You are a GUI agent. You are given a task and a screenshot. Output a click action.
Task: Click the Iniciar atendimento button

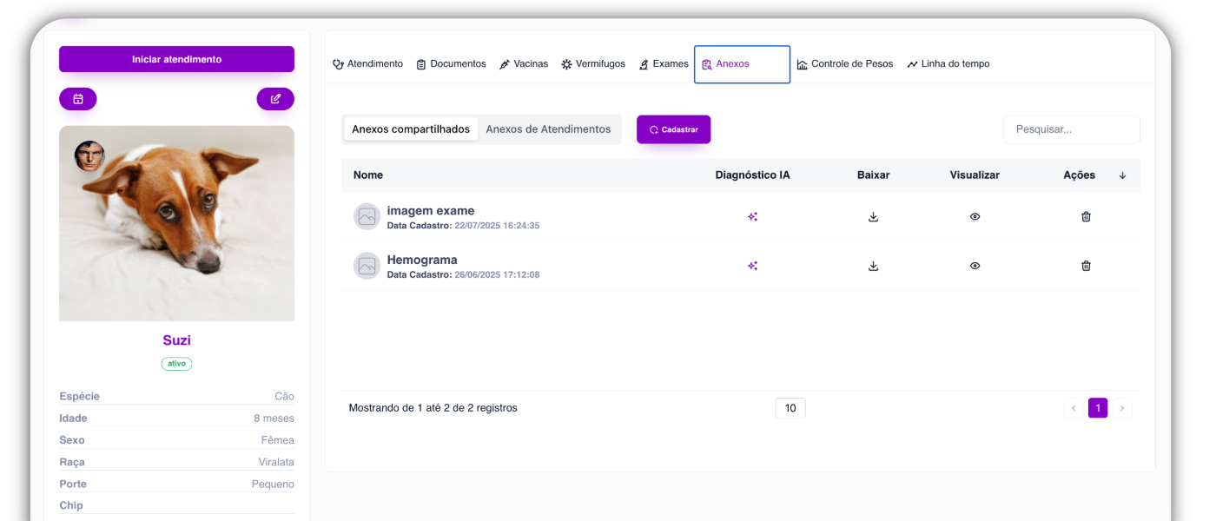[x=176, y=59]
